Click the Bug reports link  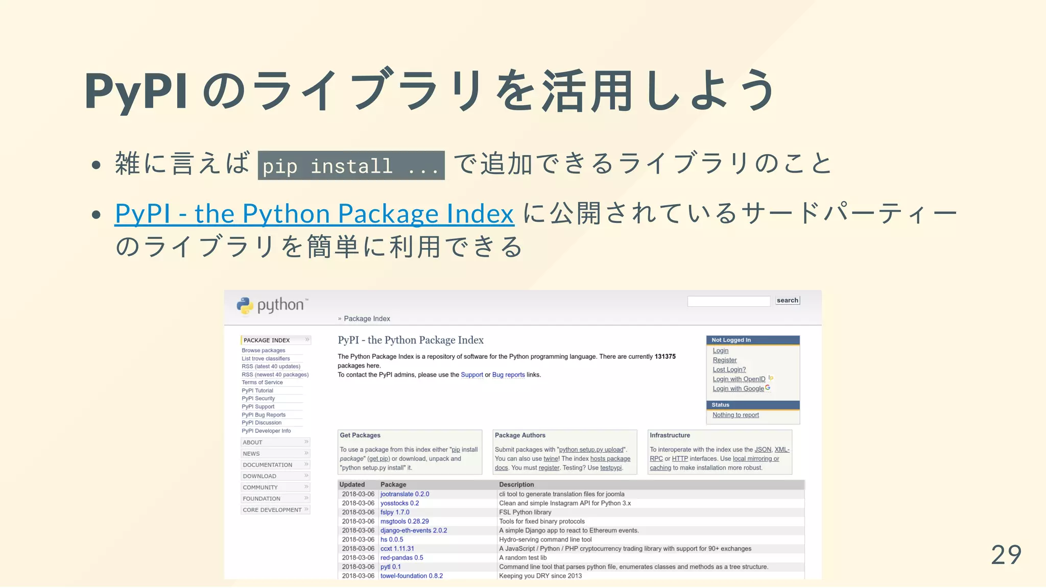[x=508, y=375]
